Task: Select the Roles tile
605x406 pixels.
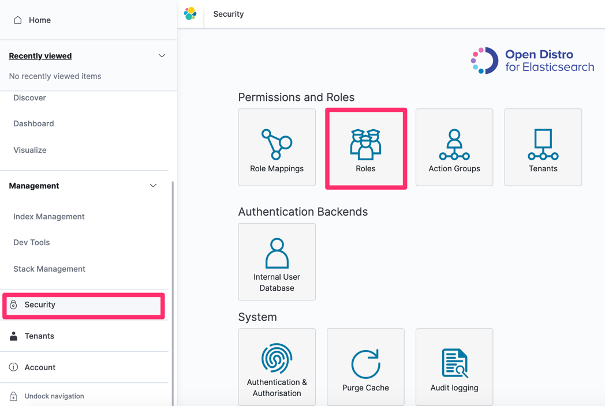Action: point(365,147)
